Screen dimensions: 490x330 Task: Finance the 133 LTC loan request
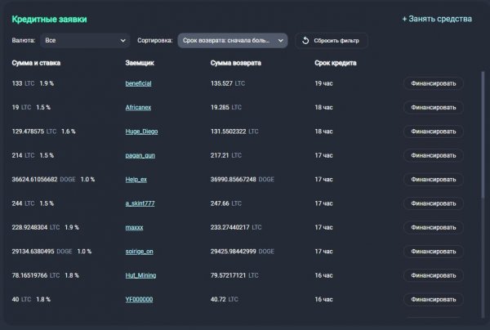(433, 83)
